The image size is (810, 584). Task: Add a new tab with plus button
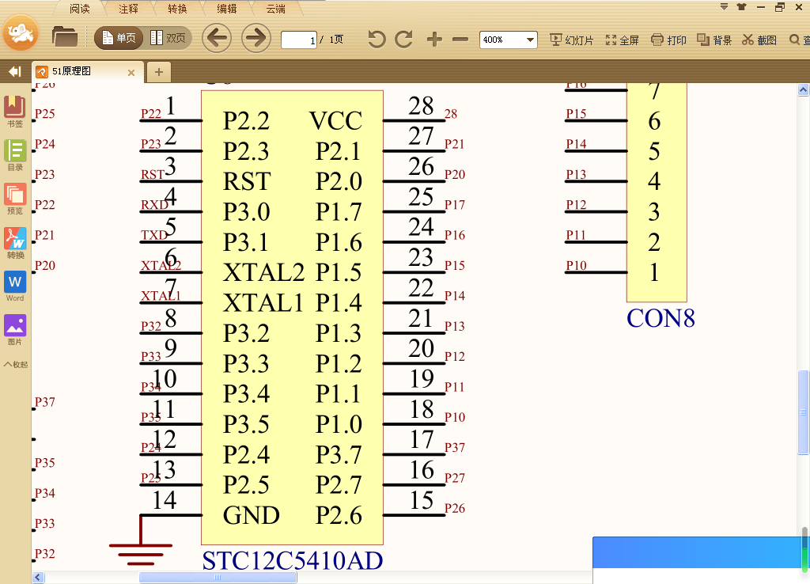[x=158, y=72]
